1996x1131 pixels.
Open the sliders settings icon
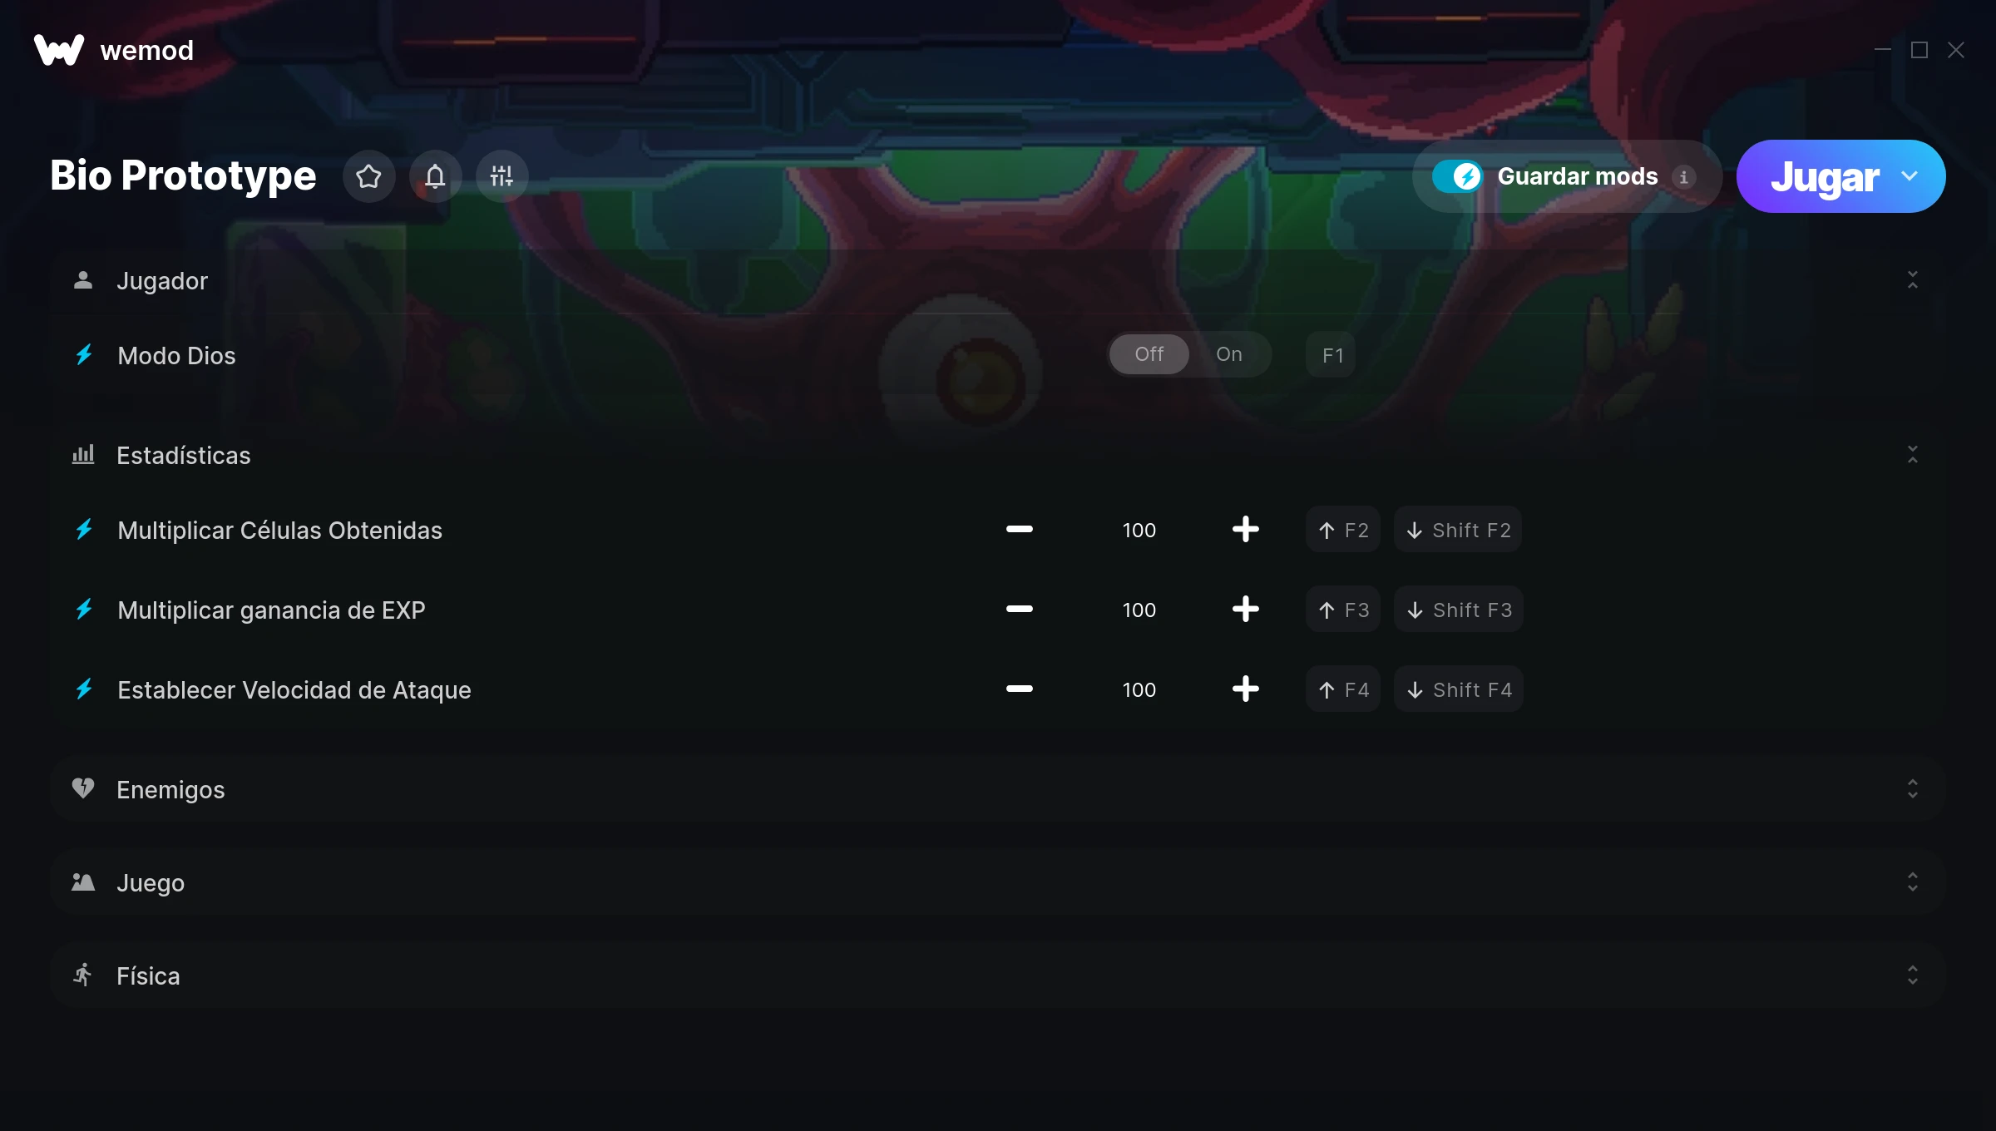point(501,176)
